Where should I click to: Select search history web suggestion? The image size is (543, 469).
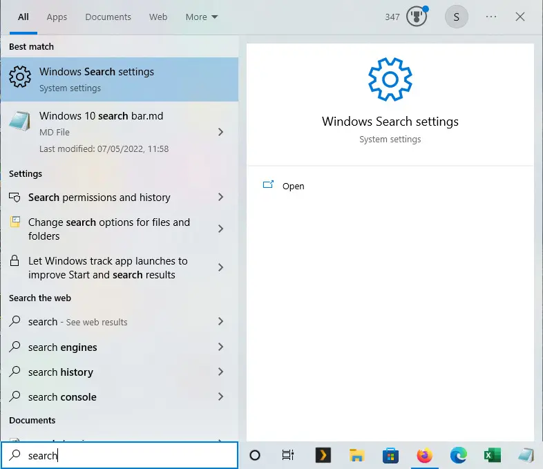pos(120,372)
